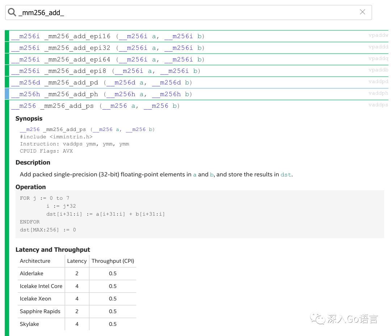Image resolution: width=391 pixels, height=336 pixels.
Task: Click Skylake throughput value 0.5
Action: (x=113, y=324)
